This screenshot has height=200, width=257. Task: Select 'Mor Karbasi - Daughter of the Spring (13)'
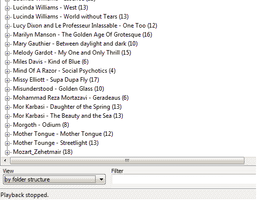click(67, 107)
